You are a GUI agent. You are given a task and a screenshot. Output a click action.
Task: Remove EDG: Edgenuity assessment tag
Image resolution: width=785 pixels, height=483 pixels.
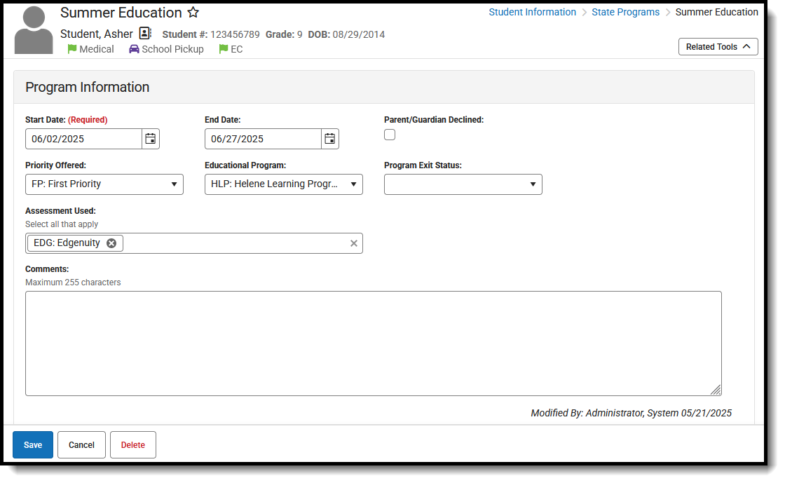click(111, 243)
